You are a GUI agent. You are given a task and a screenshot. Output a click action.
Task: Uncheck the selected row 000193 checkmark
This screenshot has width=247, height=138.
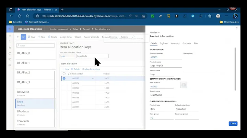click(64, 79)
